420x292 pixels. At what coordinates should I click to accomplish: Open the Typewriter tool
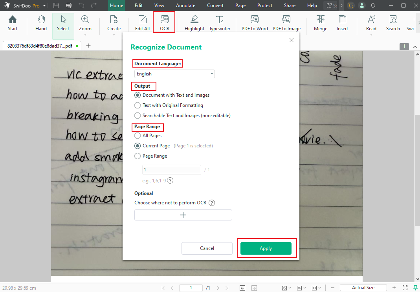[x=220, y=23]
